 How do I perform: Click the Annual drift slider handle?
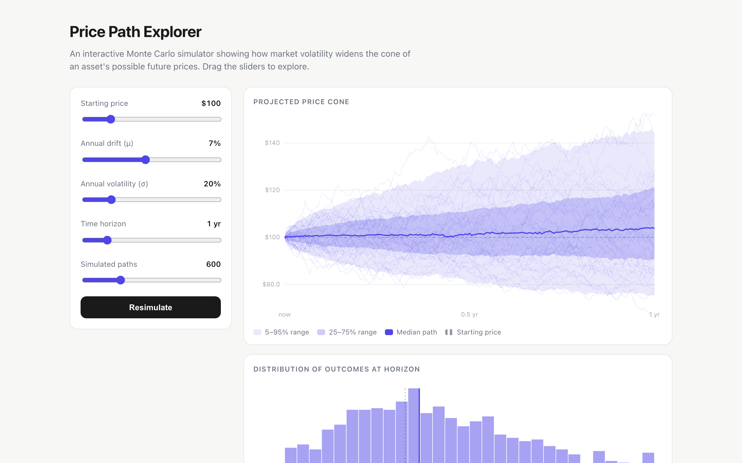[146, 159]
